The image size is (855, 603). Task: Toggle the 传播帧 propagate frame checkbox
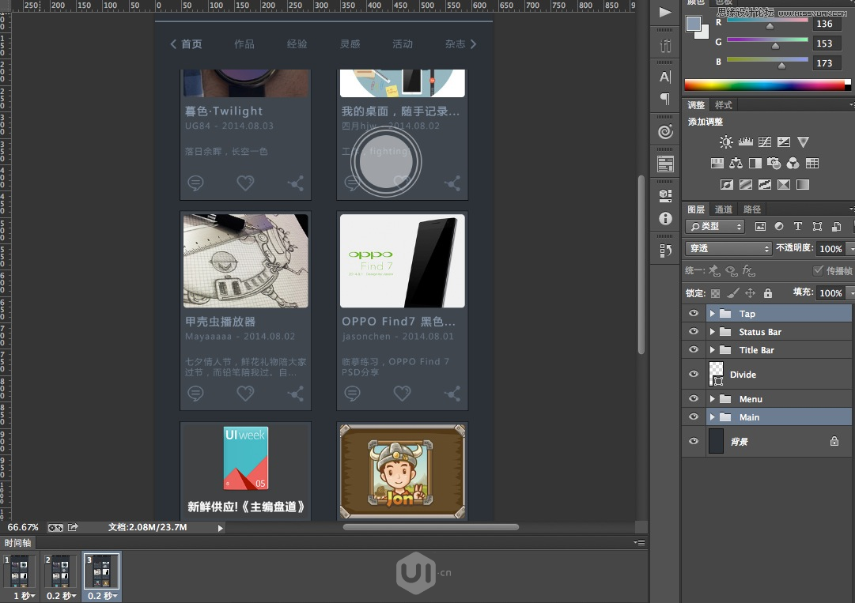[x=819, y=271]
